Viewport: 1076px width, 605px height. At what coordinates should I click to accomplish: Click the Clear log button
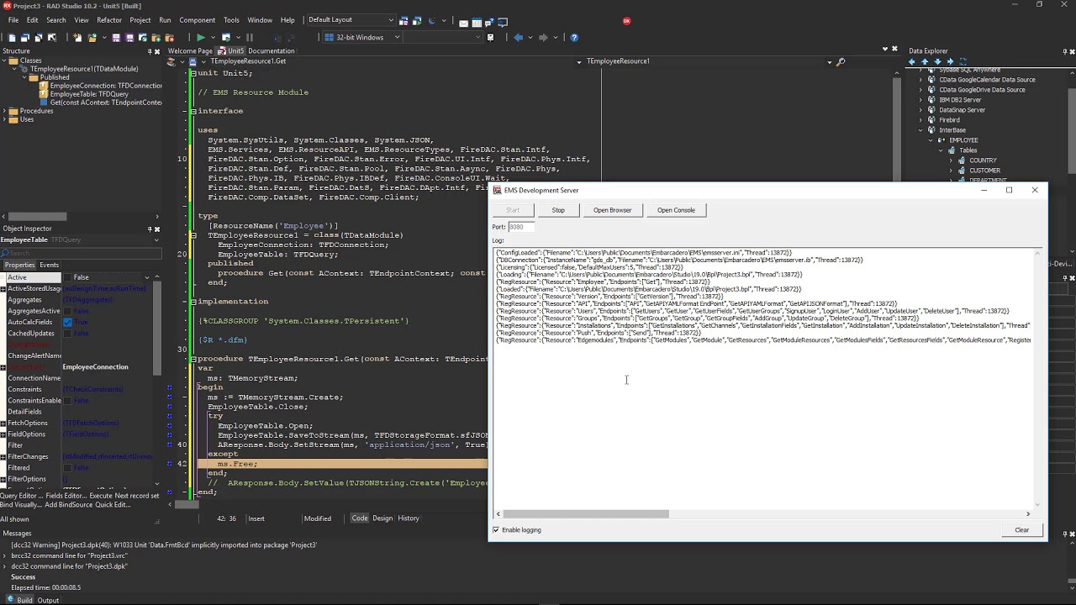[1021, 530]
